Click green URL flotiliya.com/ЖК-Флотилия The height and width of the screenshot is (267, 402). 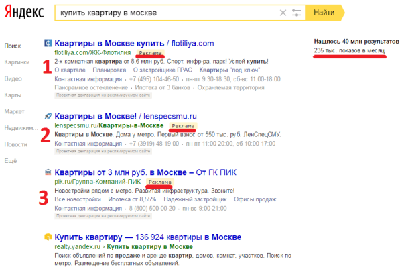click(x=92, y=52)
